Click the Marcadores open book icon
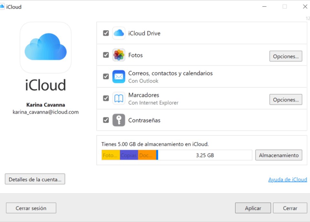 119,98
